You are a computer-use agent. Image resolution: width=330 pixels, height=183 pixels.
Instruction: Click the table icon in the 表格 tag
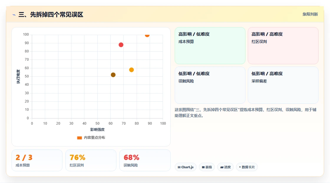pos(203,167)
